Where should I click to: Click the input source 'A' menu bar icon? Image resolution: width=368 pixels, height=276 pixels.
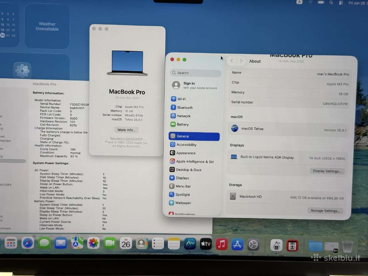tap(300, 2)
